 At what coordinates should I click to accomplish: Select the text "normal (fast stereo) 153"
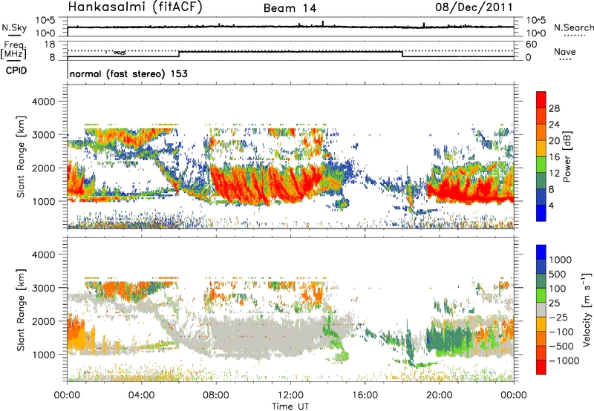point(128,73)
